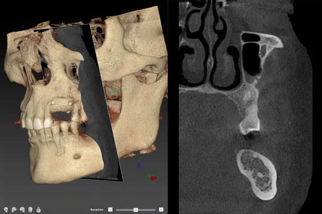Click the first skull view preset icon
322x214 pixels.
click(x=6, y=210)
